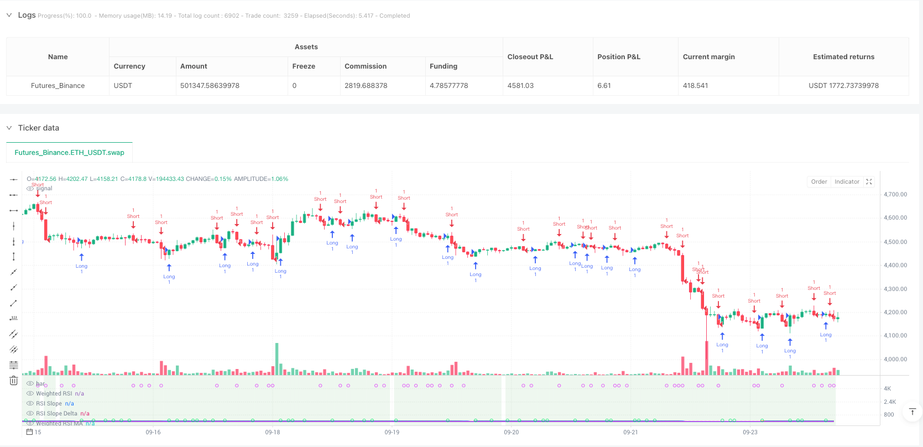Select the Fibonacci horizontal lines tool
Viewport: 923px width, 447px height.
click(x=14, y=365)
